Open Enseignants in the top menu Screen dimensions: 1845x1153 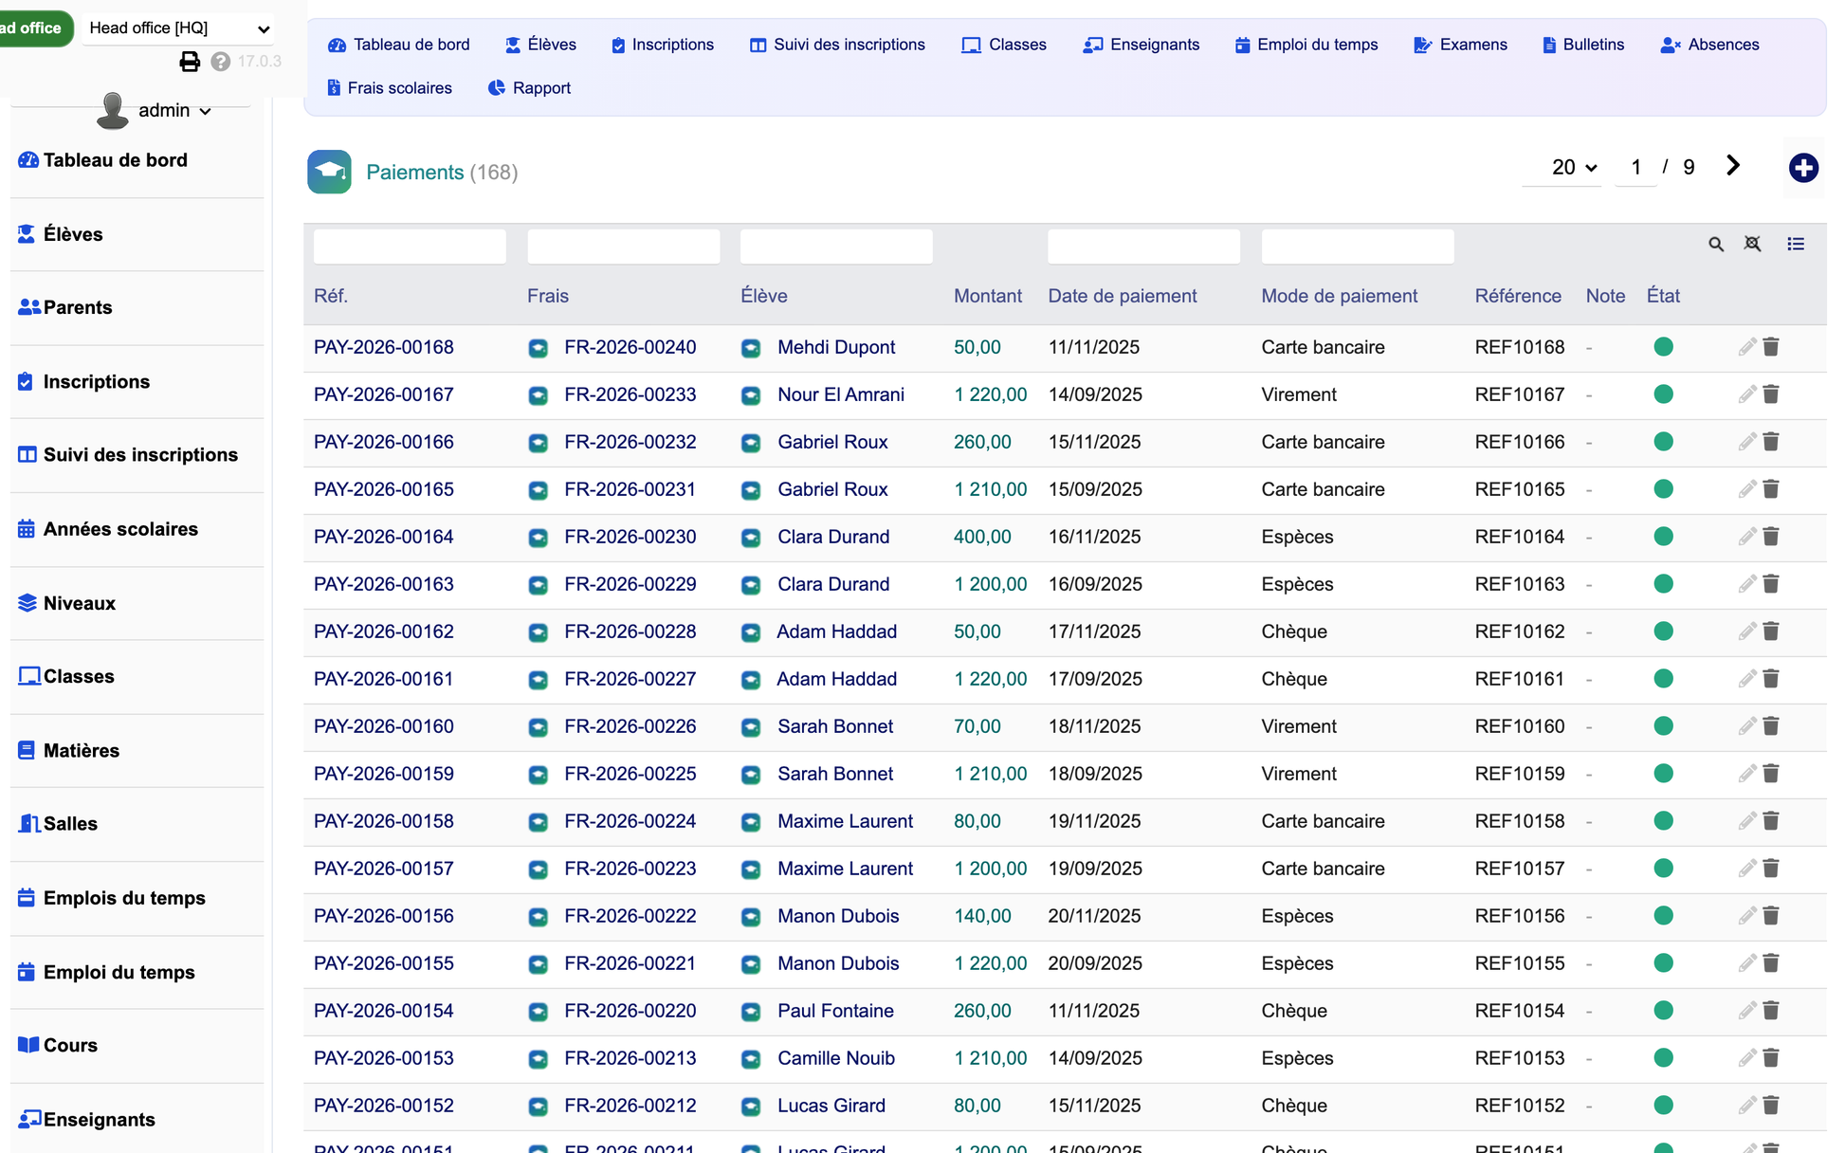pyautogui.click(x=1142, y=45)
